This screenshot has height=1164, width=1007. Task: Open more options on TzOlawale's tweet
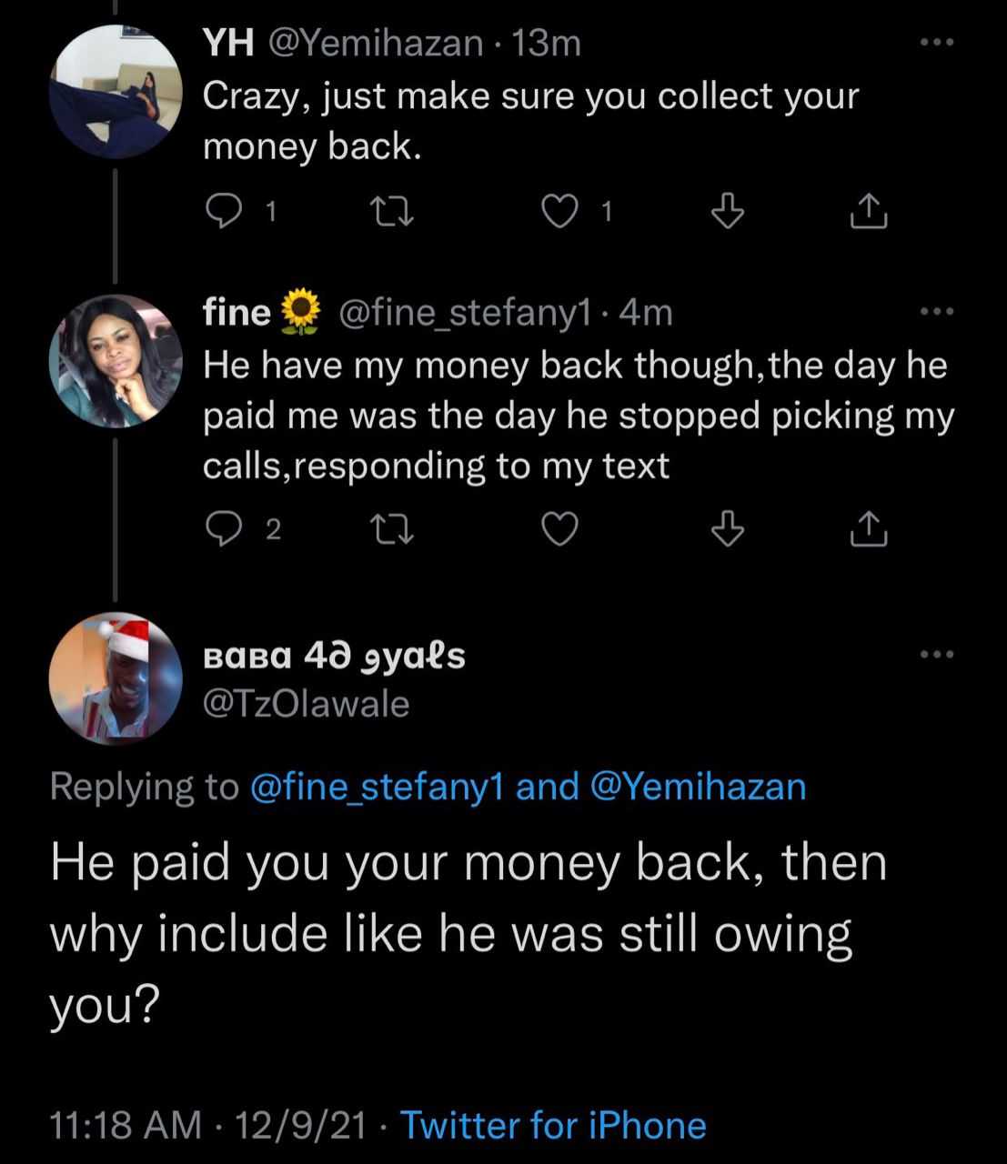click(937, 654)
